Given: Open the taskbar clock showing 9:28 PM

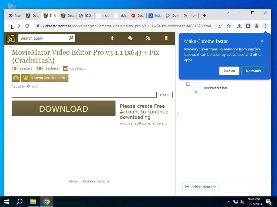Looking at the screenshot, I should (254, 202).
